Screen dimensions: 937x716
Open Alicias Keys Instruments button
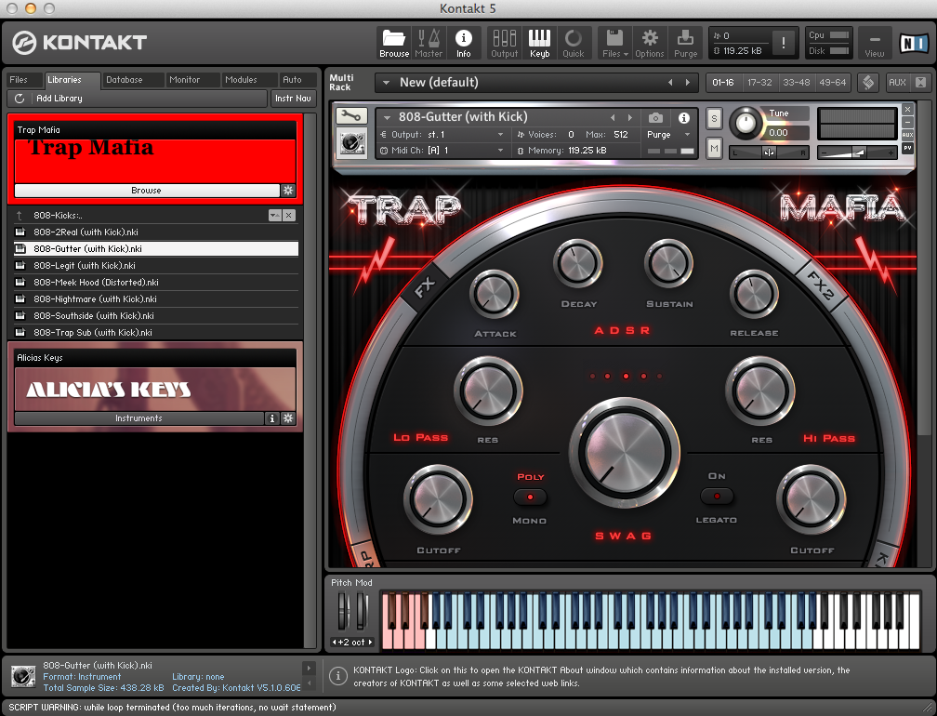tap(139, 418)
